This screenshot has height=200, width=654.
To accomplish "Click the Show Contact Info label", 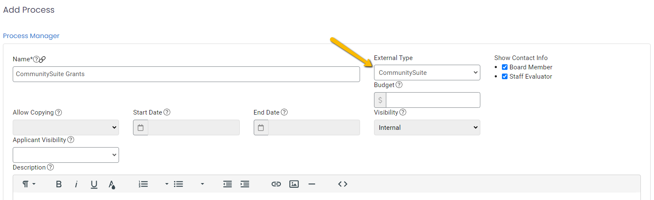I will pos(521,58).
